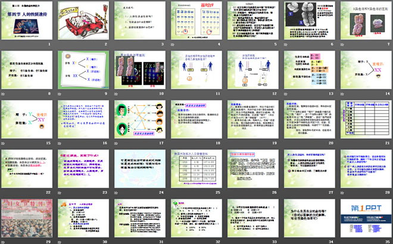Click the animation star under slide 9
The image size is (393, 244).
(60, 94)
